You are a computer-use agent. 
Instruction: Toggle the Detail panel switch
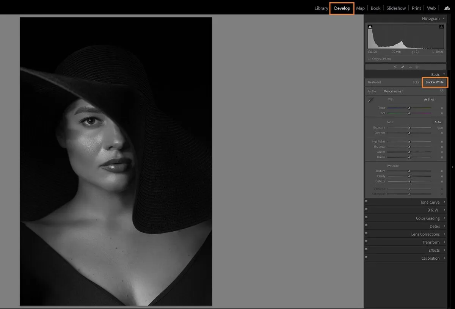point(366,225)
